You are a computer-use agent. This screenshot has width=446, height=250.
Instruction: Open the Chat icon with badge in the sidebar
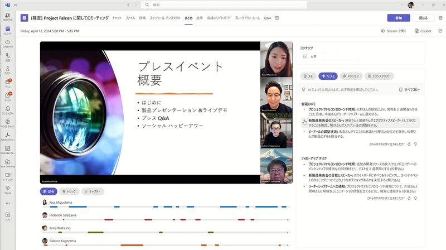(x=8, y=97)
